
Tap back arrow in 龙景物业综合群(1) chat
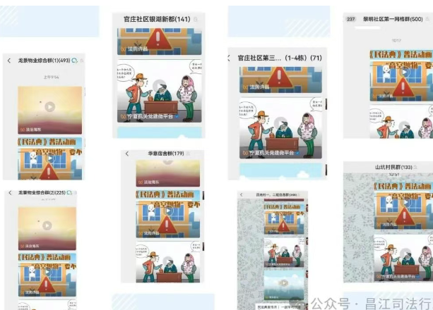[9, 61]
